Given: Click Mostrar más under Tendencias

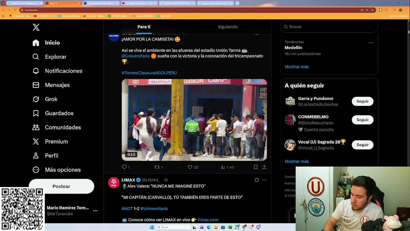Looking at the screenshot, I should [297, 67].
